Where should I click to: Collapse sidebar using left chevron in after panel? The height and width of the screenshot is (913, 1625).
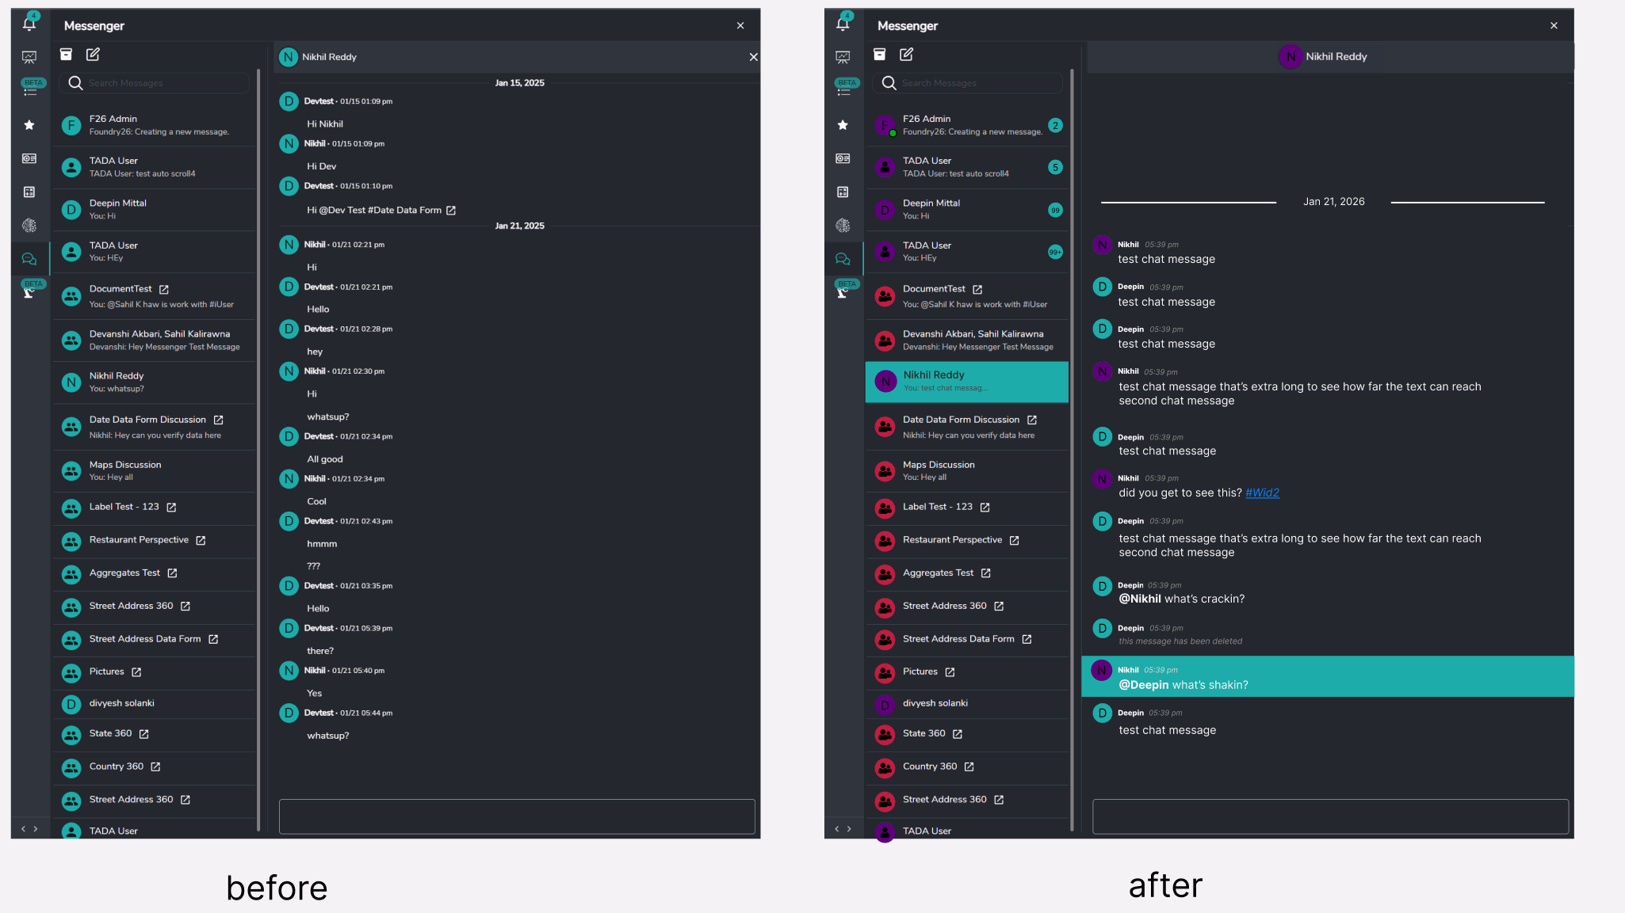836,829
